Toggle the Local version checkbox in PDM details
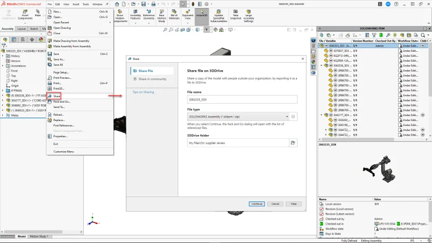Screen dimensions: 432x243 (x=321, y=204)
